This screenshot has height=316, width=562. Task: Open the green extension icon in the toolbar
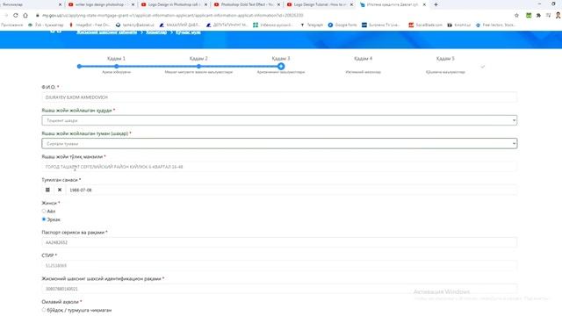click(529, 16)
